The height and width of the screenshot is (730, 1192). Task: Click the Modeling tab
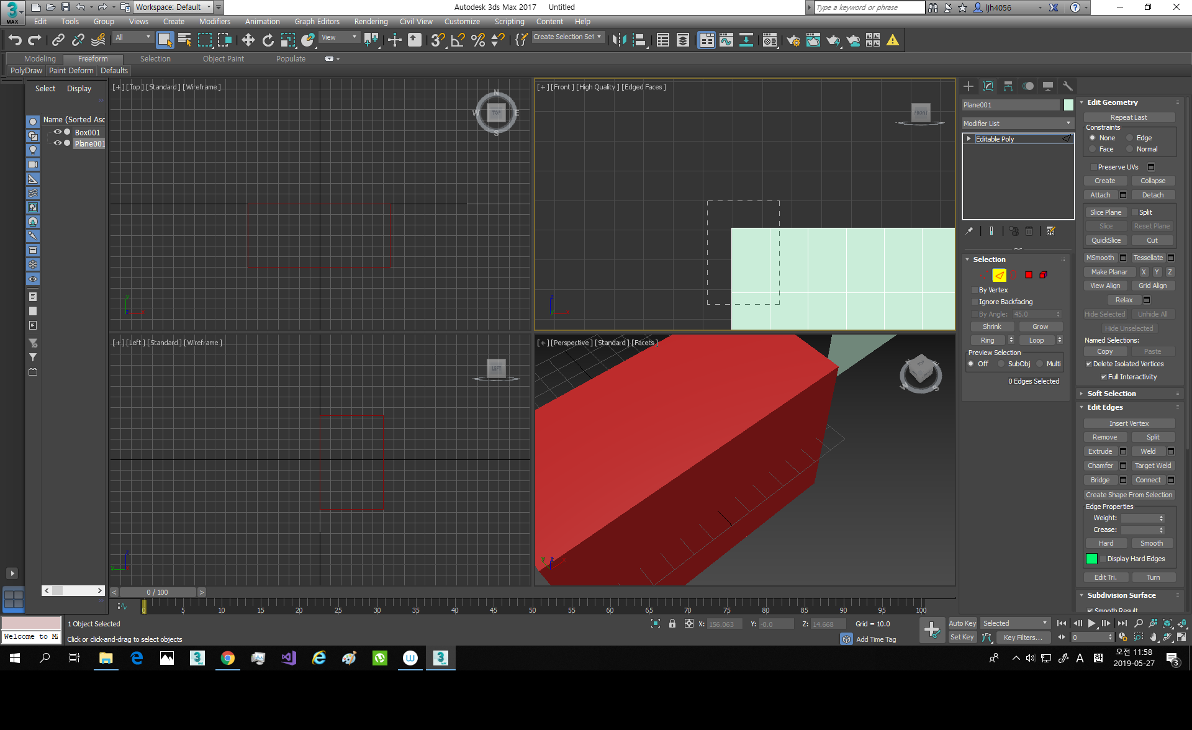point(39,58)
